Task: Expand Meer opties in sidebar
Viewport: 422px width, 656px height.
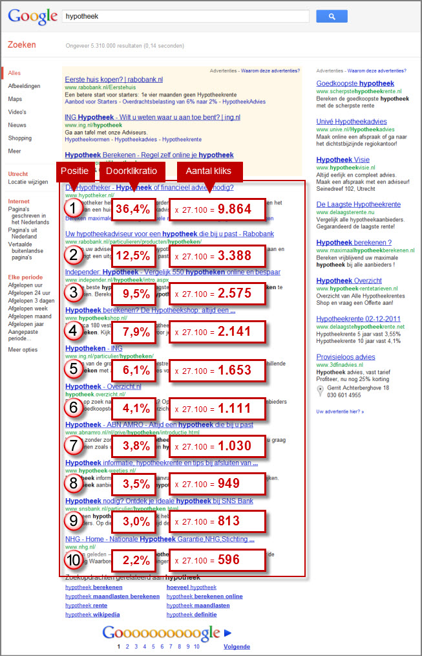Action: pos(23,349)
